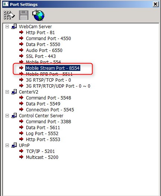Click red arrow beside Mobile Stream Port

tap(22, 68)
